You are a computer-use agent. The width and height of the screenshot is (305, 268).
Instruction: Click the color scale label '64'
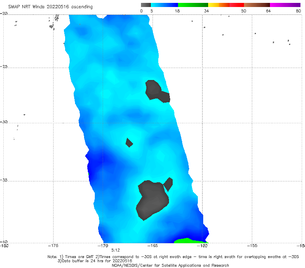pyautogui.click(x=268, y=11)
